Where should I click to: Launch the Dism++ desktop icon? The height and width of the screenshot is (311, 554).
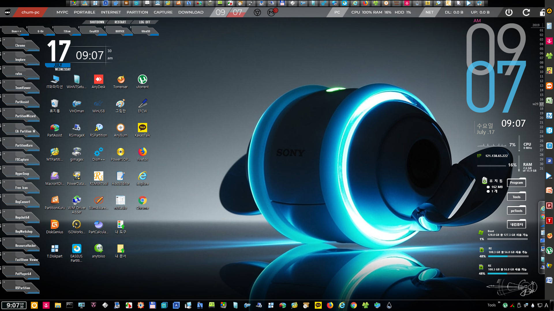[98, 154]
